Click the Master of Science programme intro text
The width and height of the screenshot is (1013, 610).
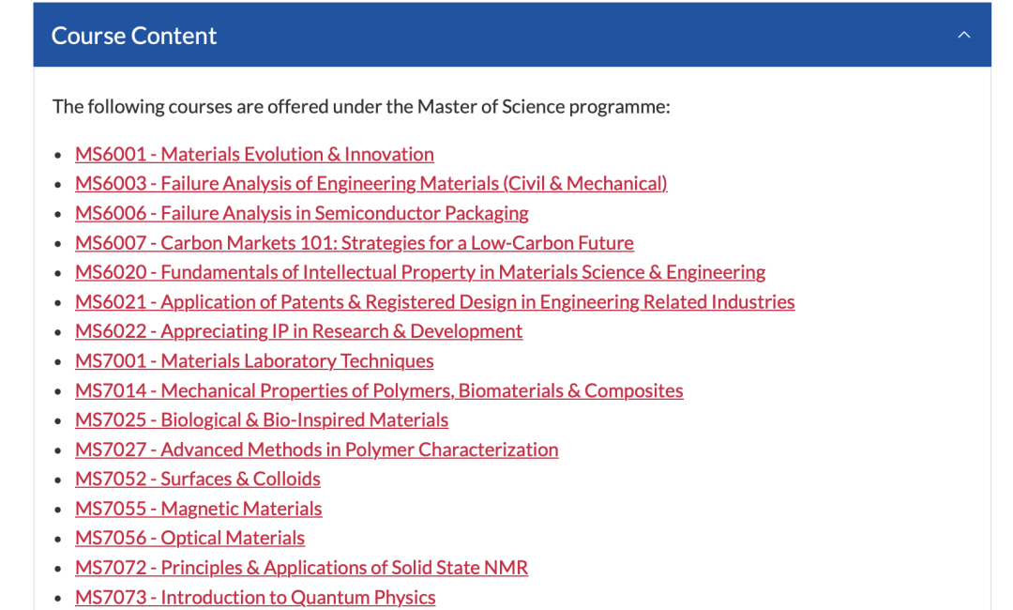(x=361, y=107)
